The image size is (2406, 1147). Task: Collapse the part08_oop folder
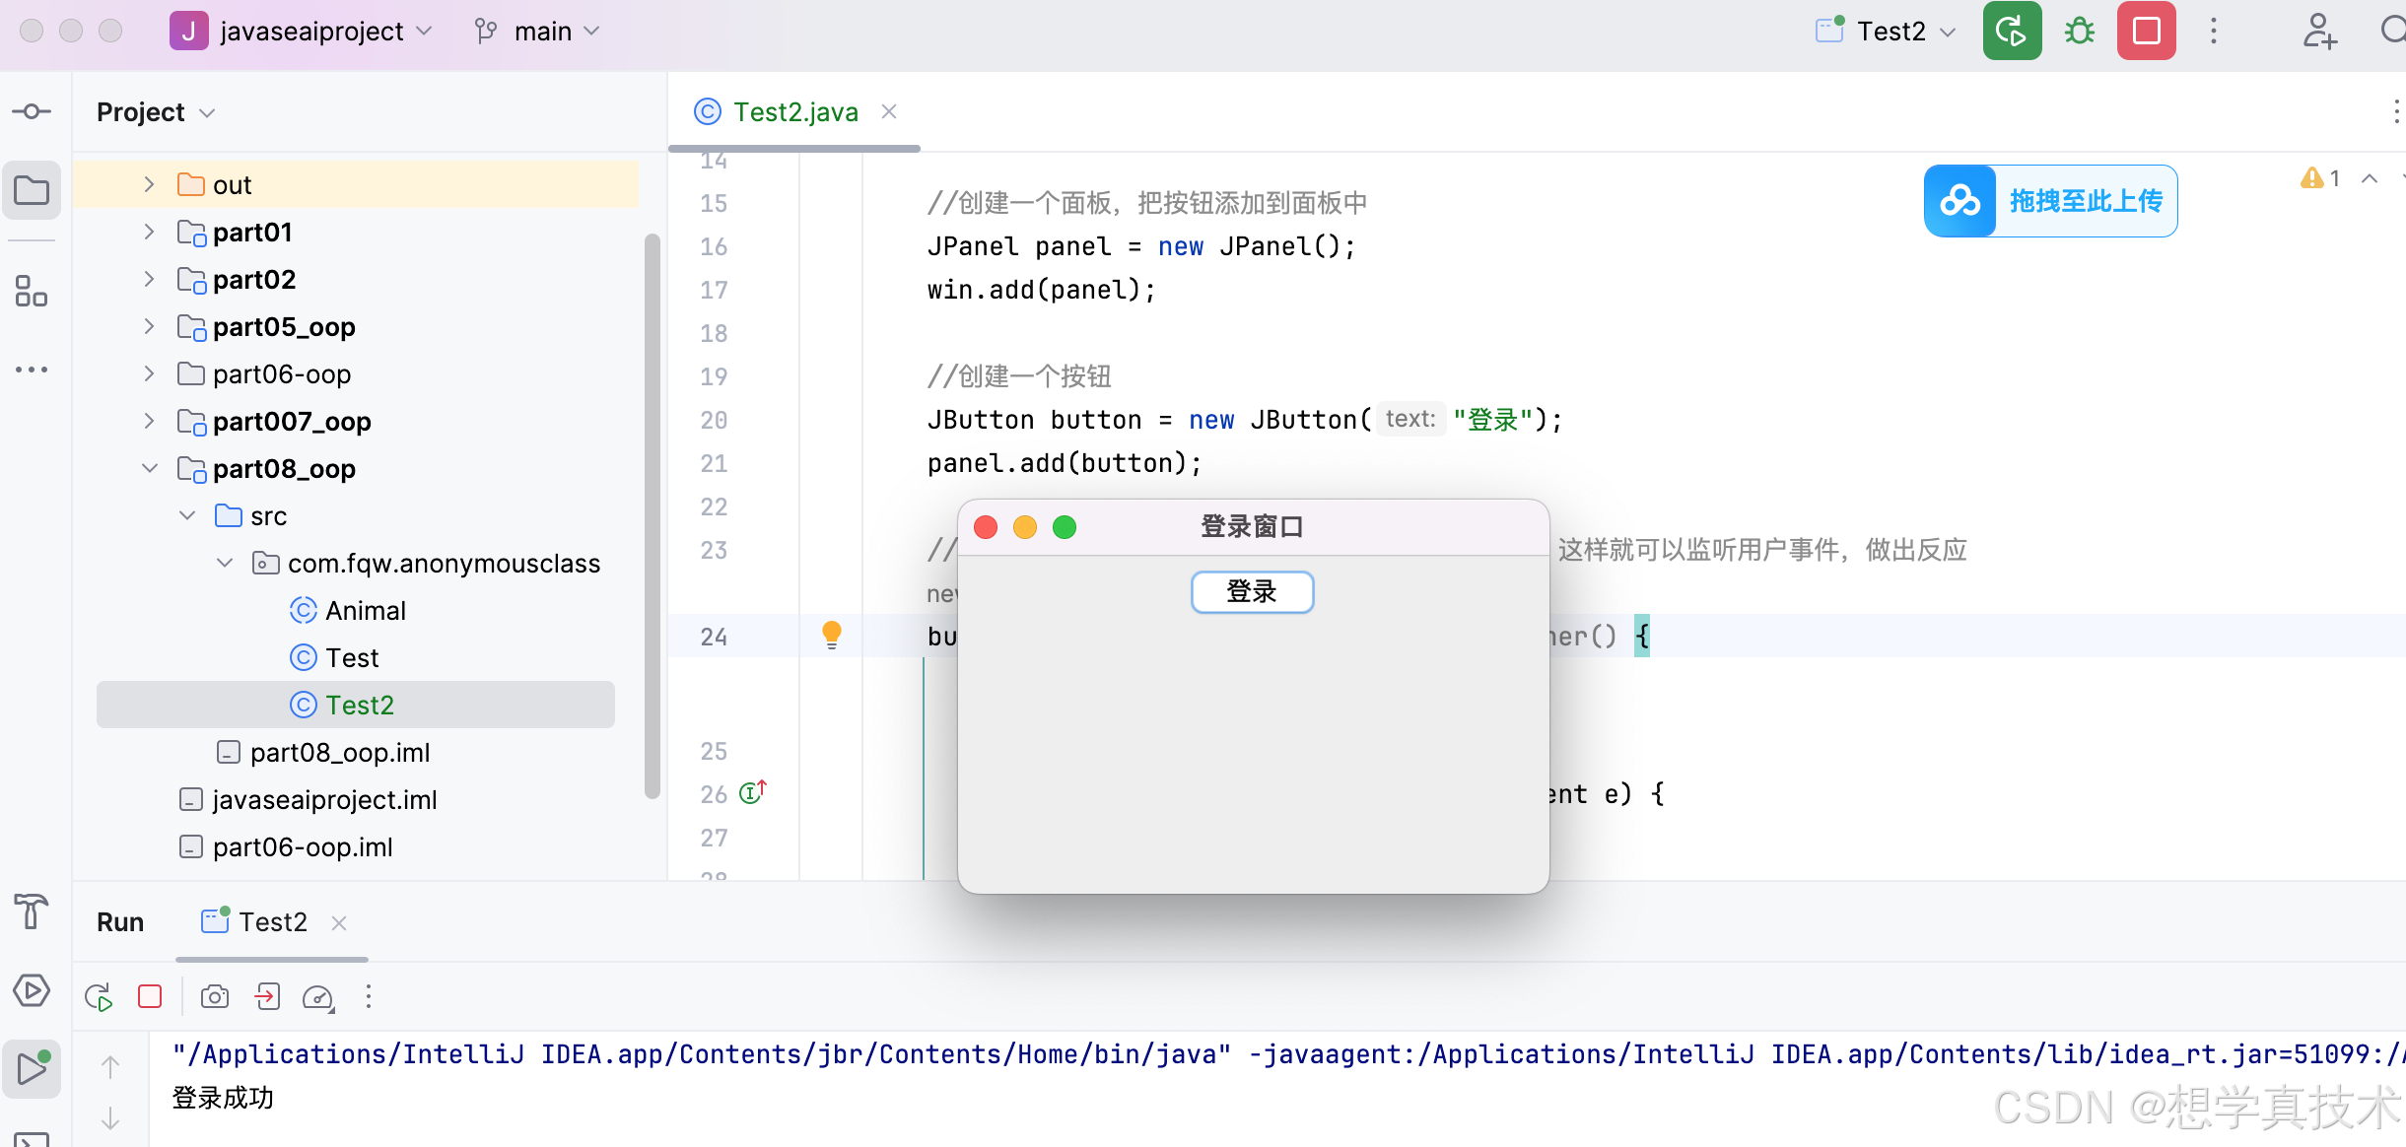pyautogui.click(x=149, y=469)
